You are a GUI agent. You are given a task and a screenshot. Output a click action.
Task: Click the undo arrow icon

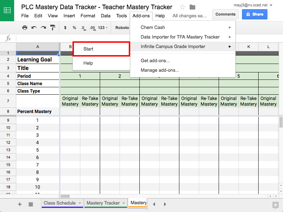[x=34, y=28]
